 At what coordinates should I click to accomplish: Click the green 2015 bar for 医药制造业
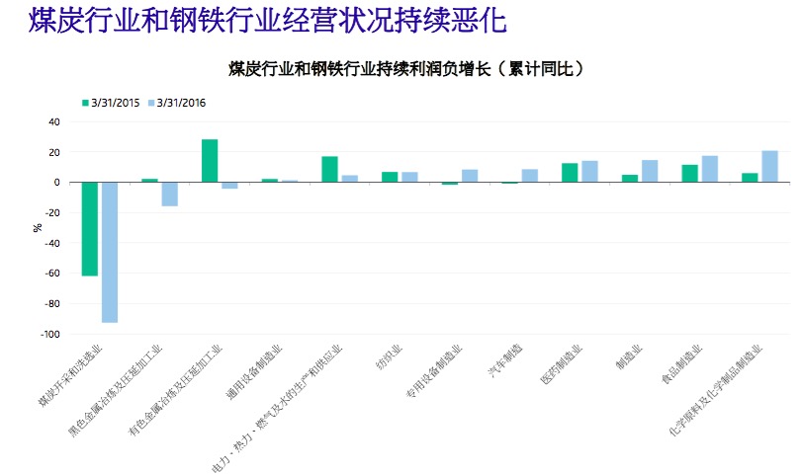pos(570,173)
